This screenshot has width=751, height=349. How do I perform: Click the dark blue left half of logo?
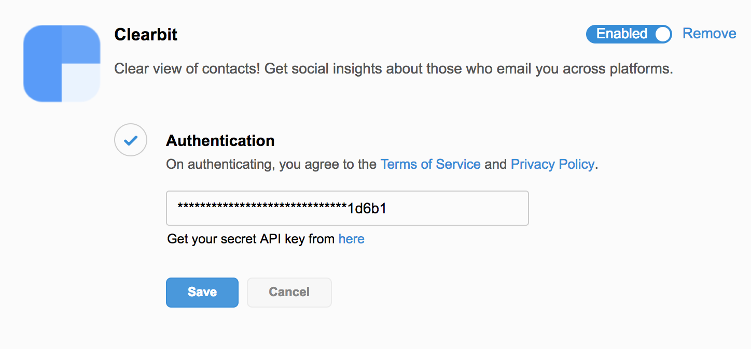click(43, 63)
